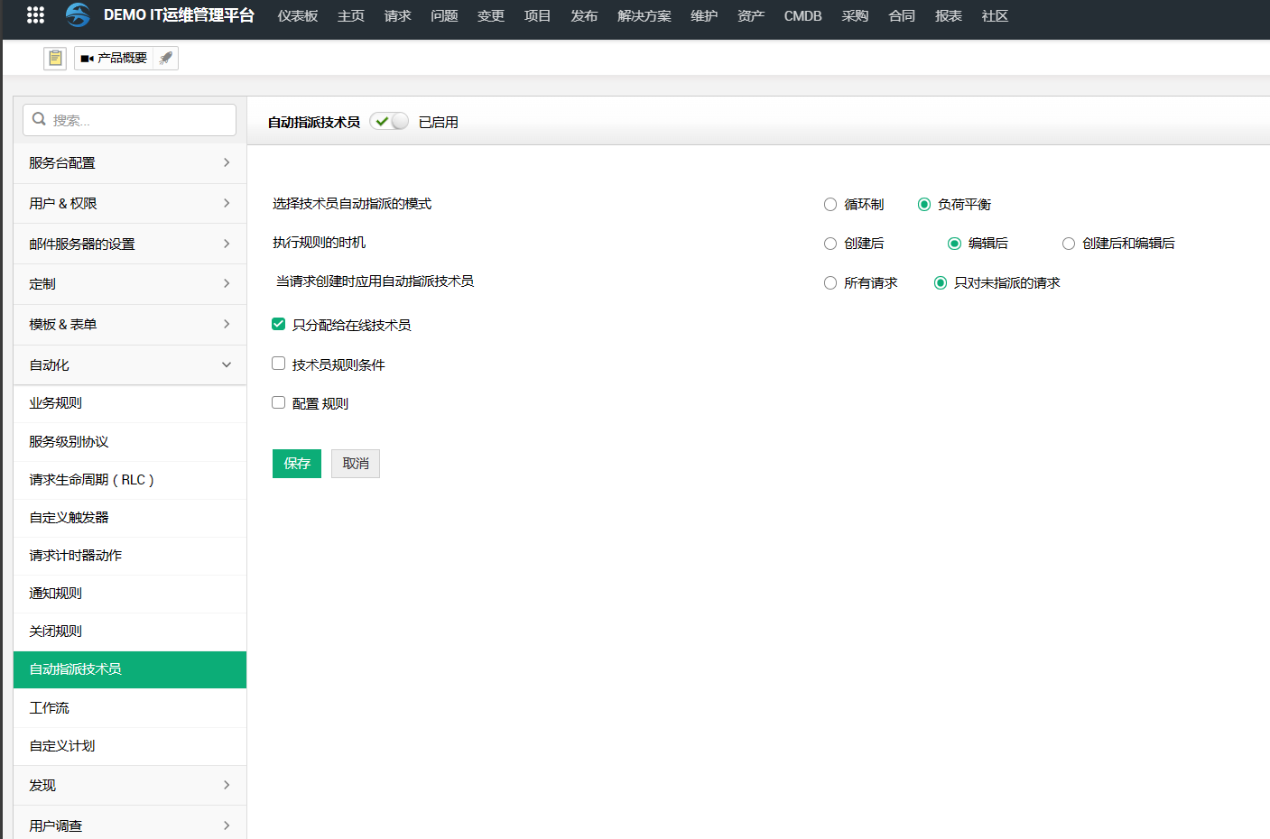Click the dolphin logo in header

point(79,14)
